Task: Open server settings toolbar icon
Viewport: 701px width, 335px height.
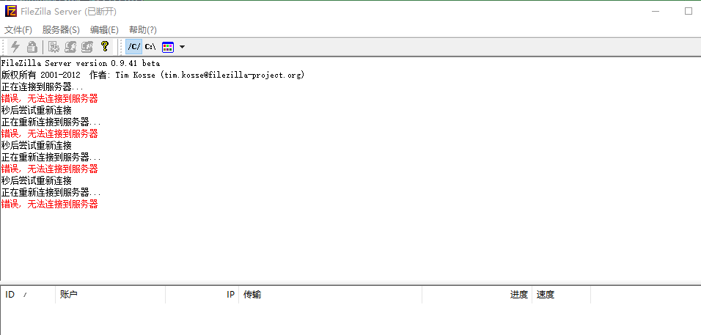Action: point(54,46)
